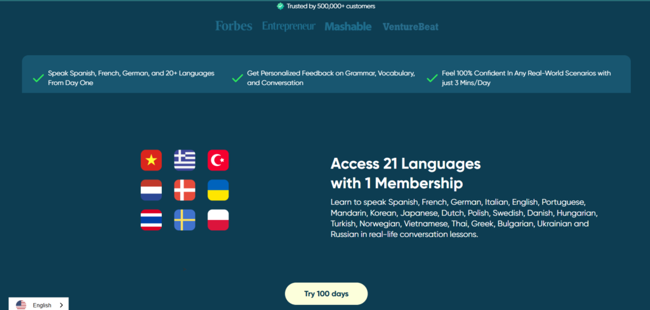Click the Netherlands flag icon

pos(151,190)
